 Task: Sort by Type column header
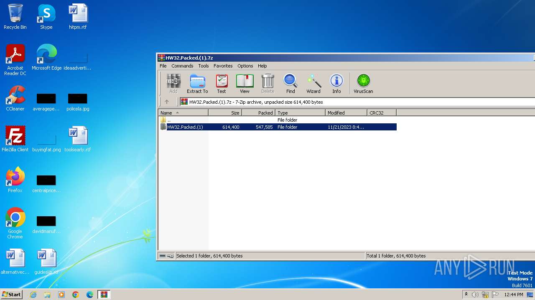[300, 113]
